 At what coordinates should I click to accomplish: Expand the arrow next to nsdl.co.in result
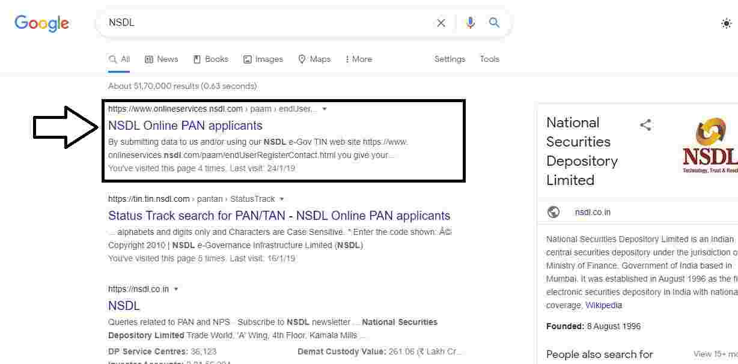coord(176,289)
